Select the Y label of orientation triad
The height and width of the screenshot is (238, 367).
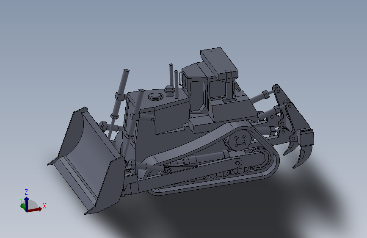click(21, 201)
